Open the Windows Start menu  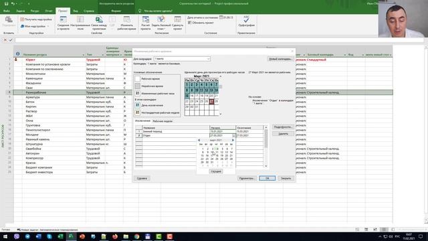click(x=5, y=236)
